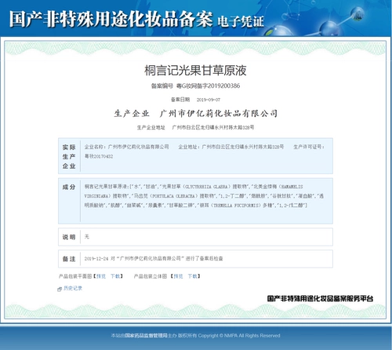Click the molecule graphic in header banner
This screenshot has width=392, height=350.
337,21
